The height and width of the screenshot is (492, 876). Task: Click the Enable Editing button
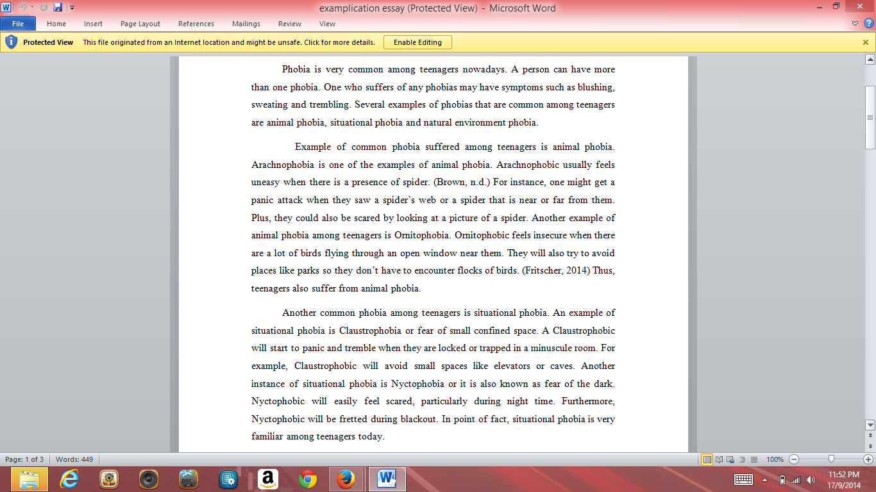point(417,42)
